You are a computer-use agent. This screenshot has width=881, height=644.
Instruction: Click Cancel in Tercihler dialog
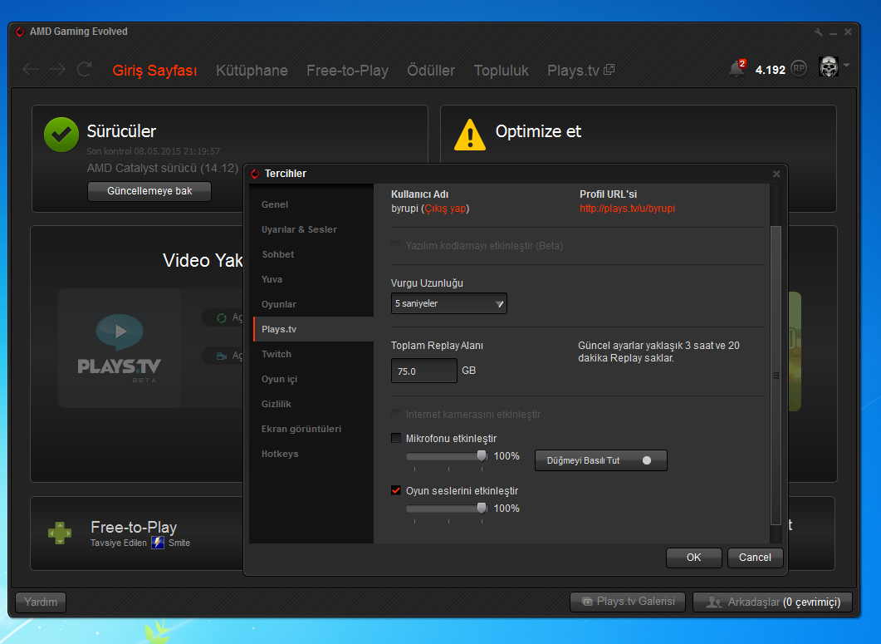click(x=755, y=558)
